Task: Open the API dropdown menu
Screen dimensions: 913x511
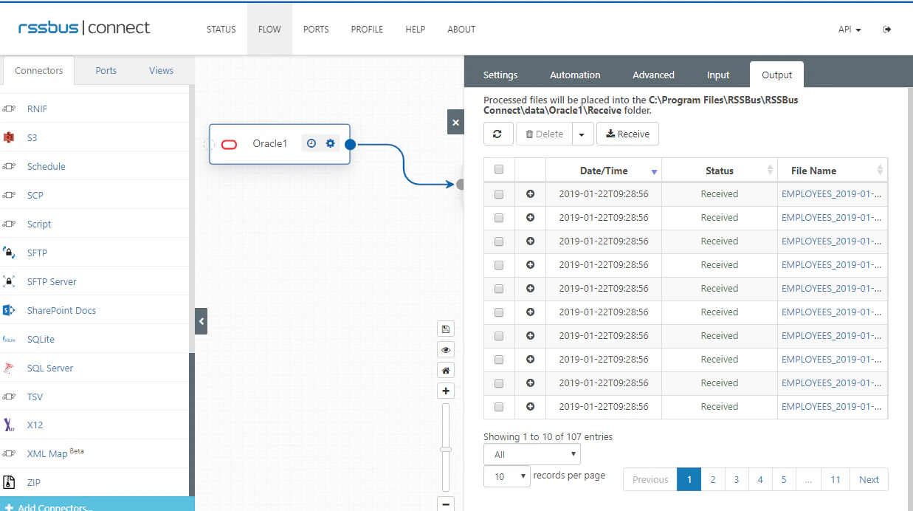Action: (x=850, y=30)
